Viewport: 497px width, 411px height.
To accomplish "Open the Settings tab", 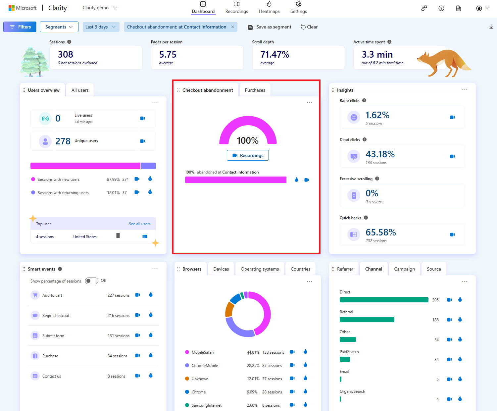I will (x=299, y=8).
